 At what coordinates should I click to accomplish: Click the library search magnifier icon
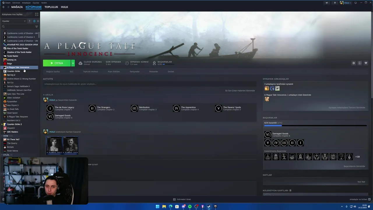pos(3,27)
